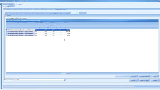Open the Выбор закладки dropdown arrow
This screenshot has height=90, width=160.
click(x=65, y=80)
